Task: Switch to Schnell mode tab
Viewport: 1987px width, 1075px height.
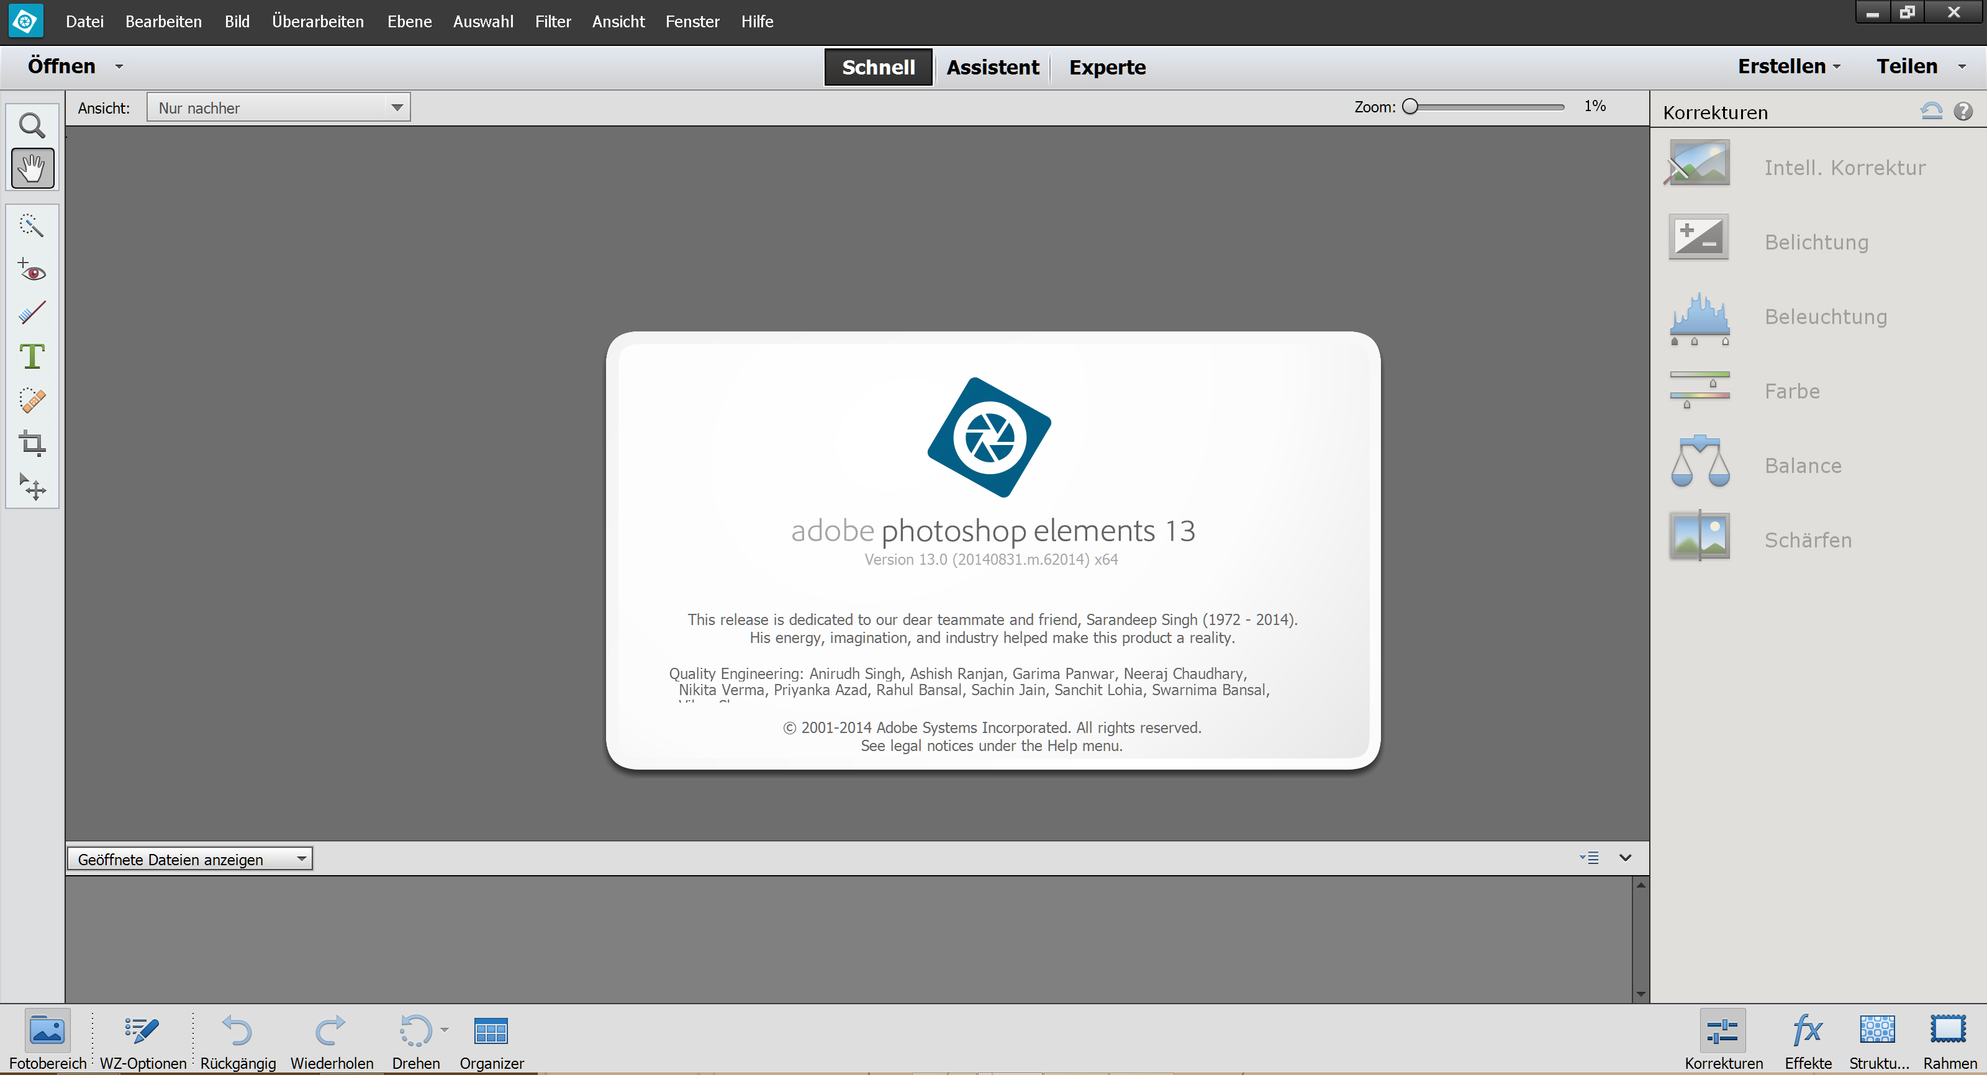Action: tap(879, 67)
